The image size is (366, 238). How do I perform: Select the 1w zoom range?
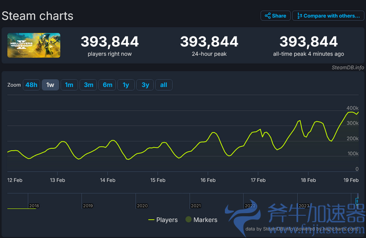point(50,85)
